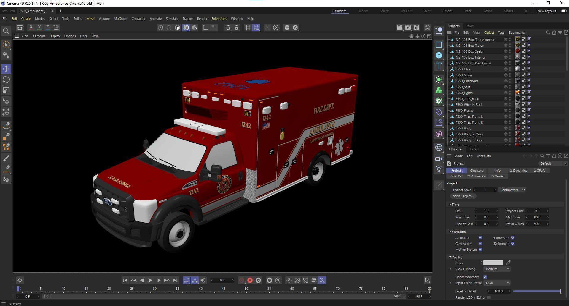
Task: Open viewport Cameras menu
Action: click(x=39, y=36)
